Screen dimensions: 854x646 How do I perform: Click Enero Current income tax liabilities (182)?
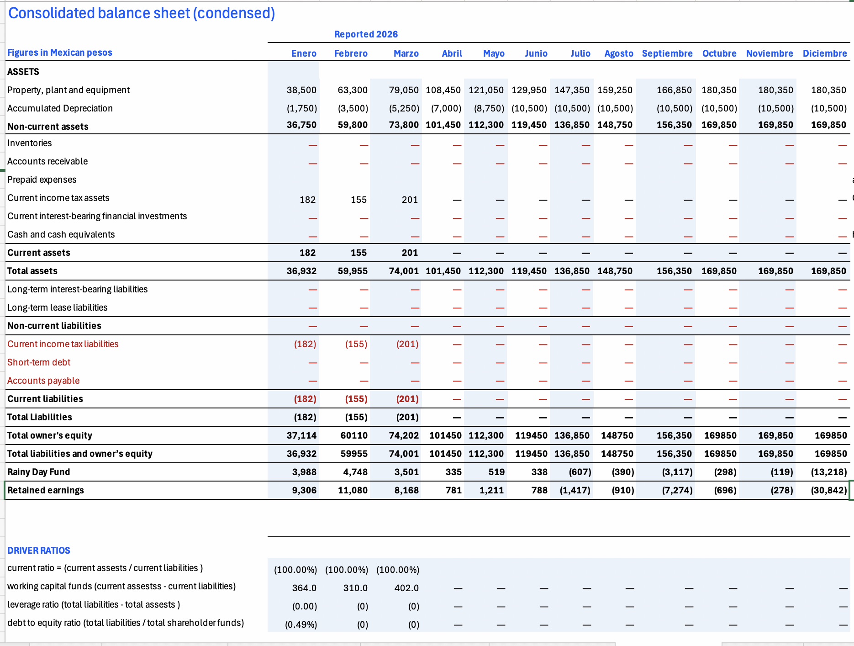pyautogui.click(x=305, y=344)
